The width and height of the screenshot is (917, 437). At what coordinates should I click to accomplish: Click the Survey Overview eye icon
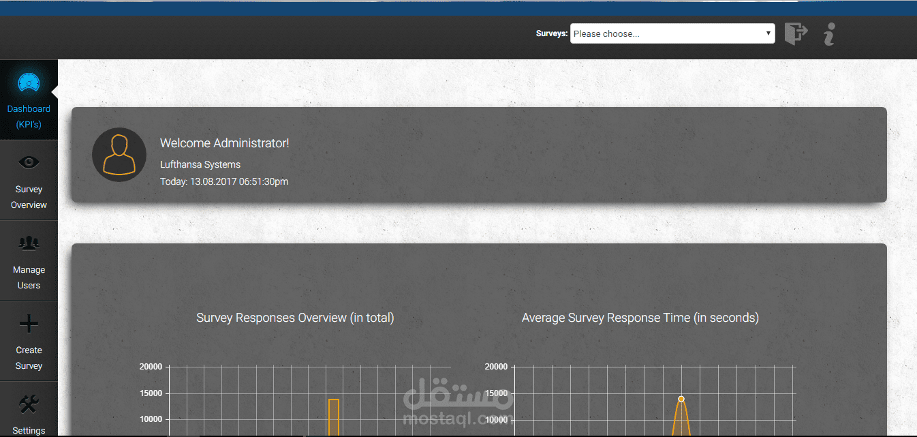(x=29, y=162)
